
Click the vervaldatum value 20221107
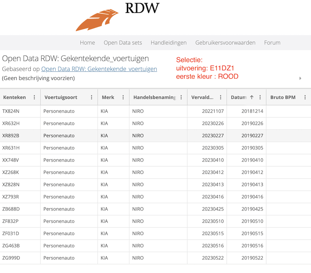click(213, 111)
